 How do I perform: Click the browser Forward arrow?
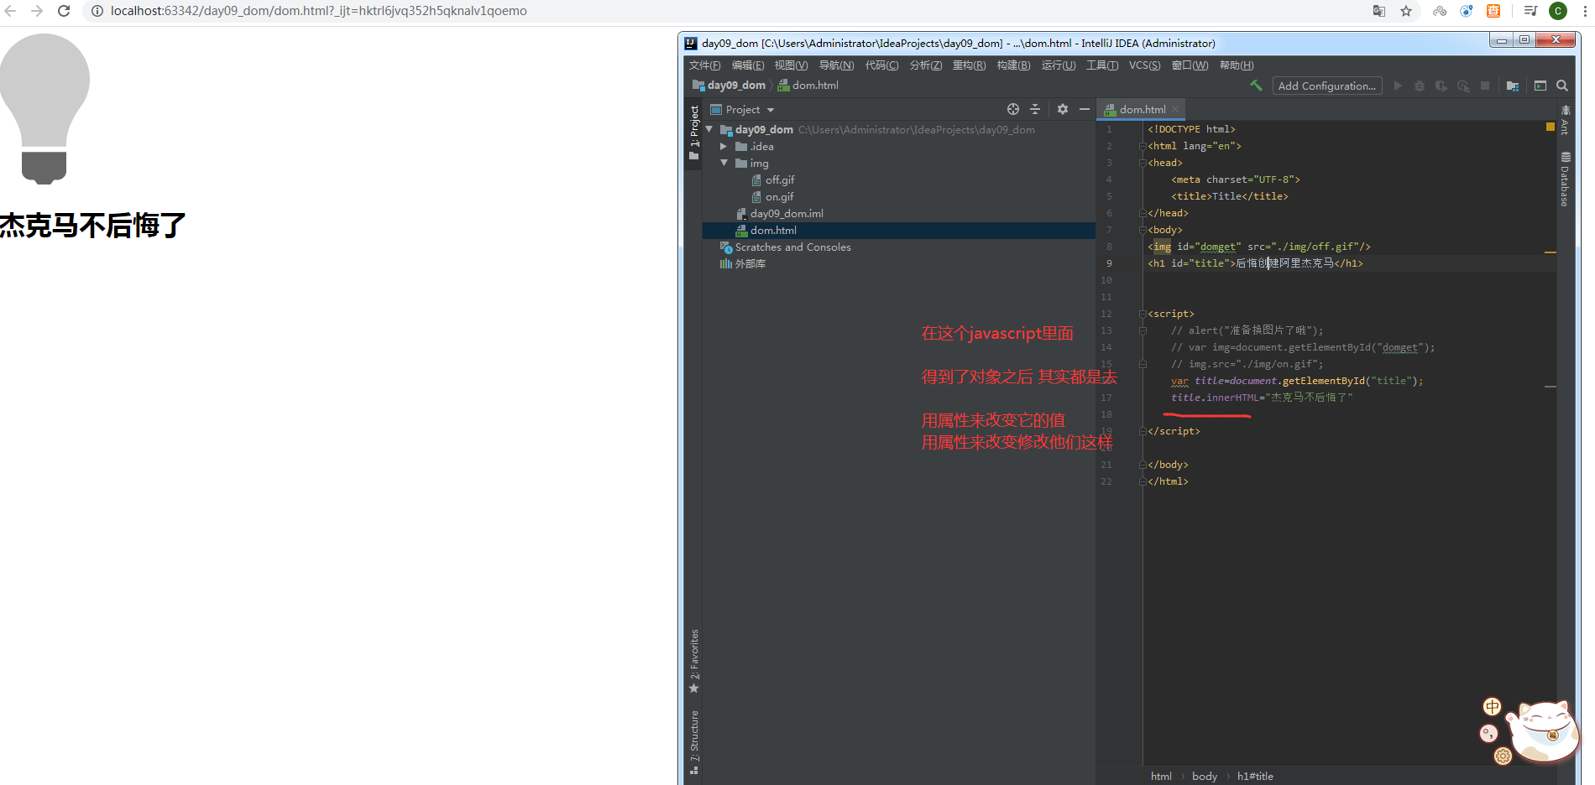(x=37, y=11)
